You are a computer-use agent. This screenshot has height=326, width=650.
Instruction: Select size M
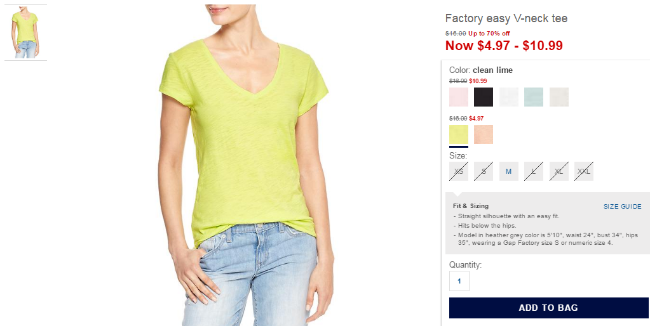[x=509, y=171]
